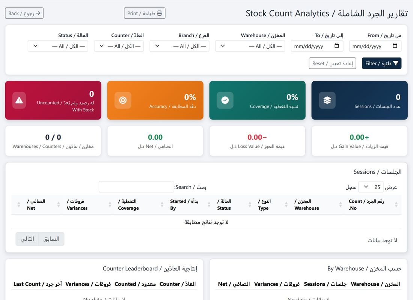Image resolution: width=413 pixels, height=300 pixels.
Task: Click the Counted column header in leaderboard
Action: tap(135, 284)
